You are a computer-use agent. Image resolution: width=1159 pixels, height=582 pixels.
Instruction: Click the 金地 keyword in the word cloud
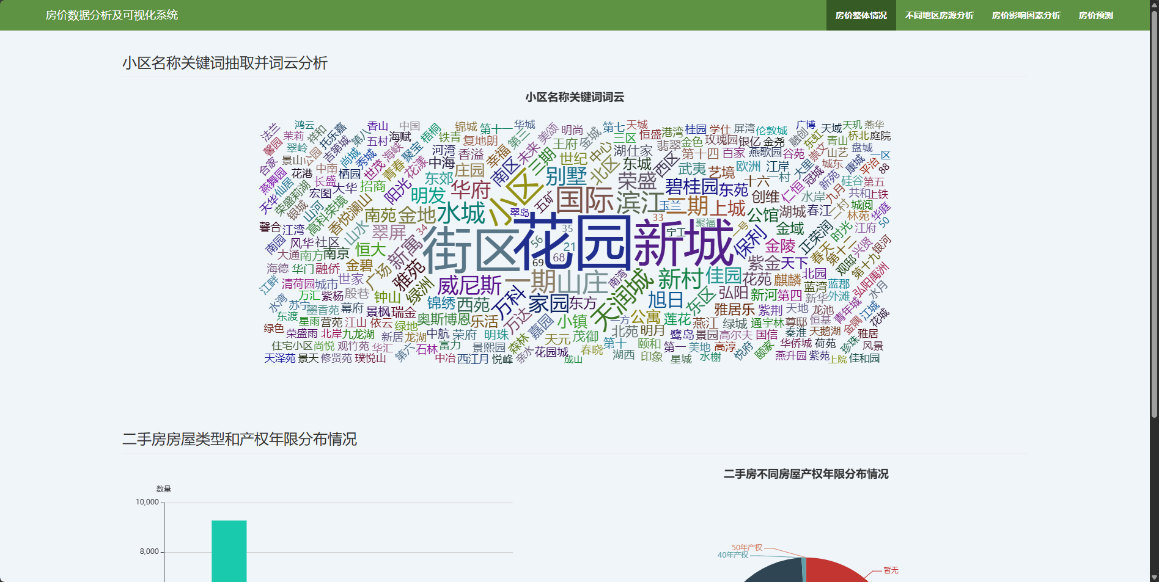click(x=417, y=216)
